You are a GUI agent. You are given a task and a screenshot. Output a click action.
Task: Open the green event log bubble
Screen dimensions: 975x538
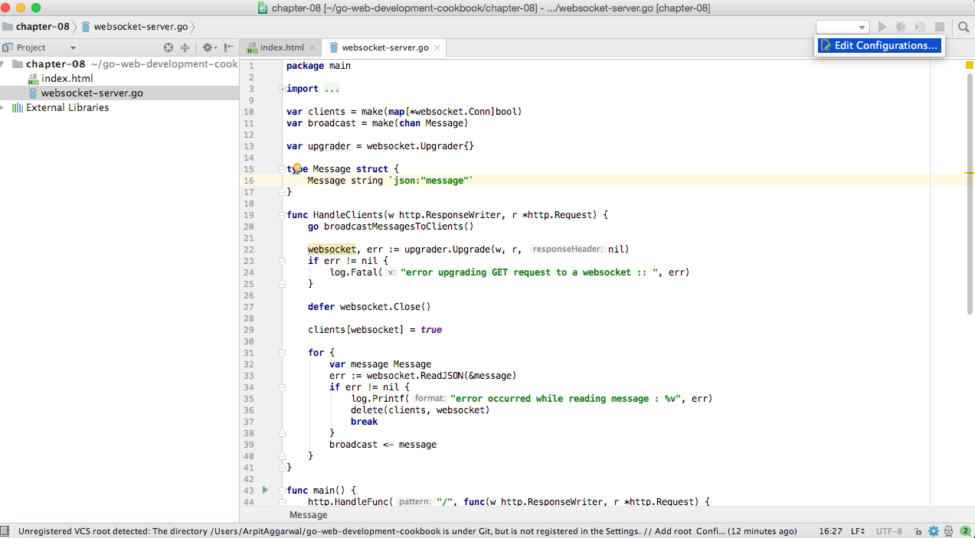click(965, 531)
